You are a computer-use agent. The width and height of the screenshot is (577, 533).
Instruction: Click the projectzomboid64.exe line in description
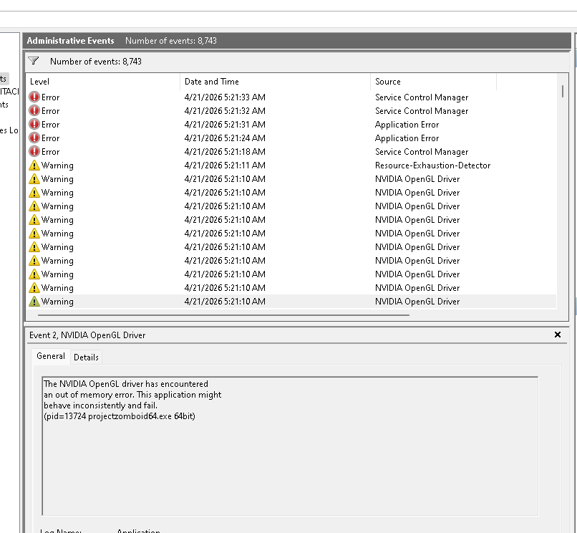120,416
